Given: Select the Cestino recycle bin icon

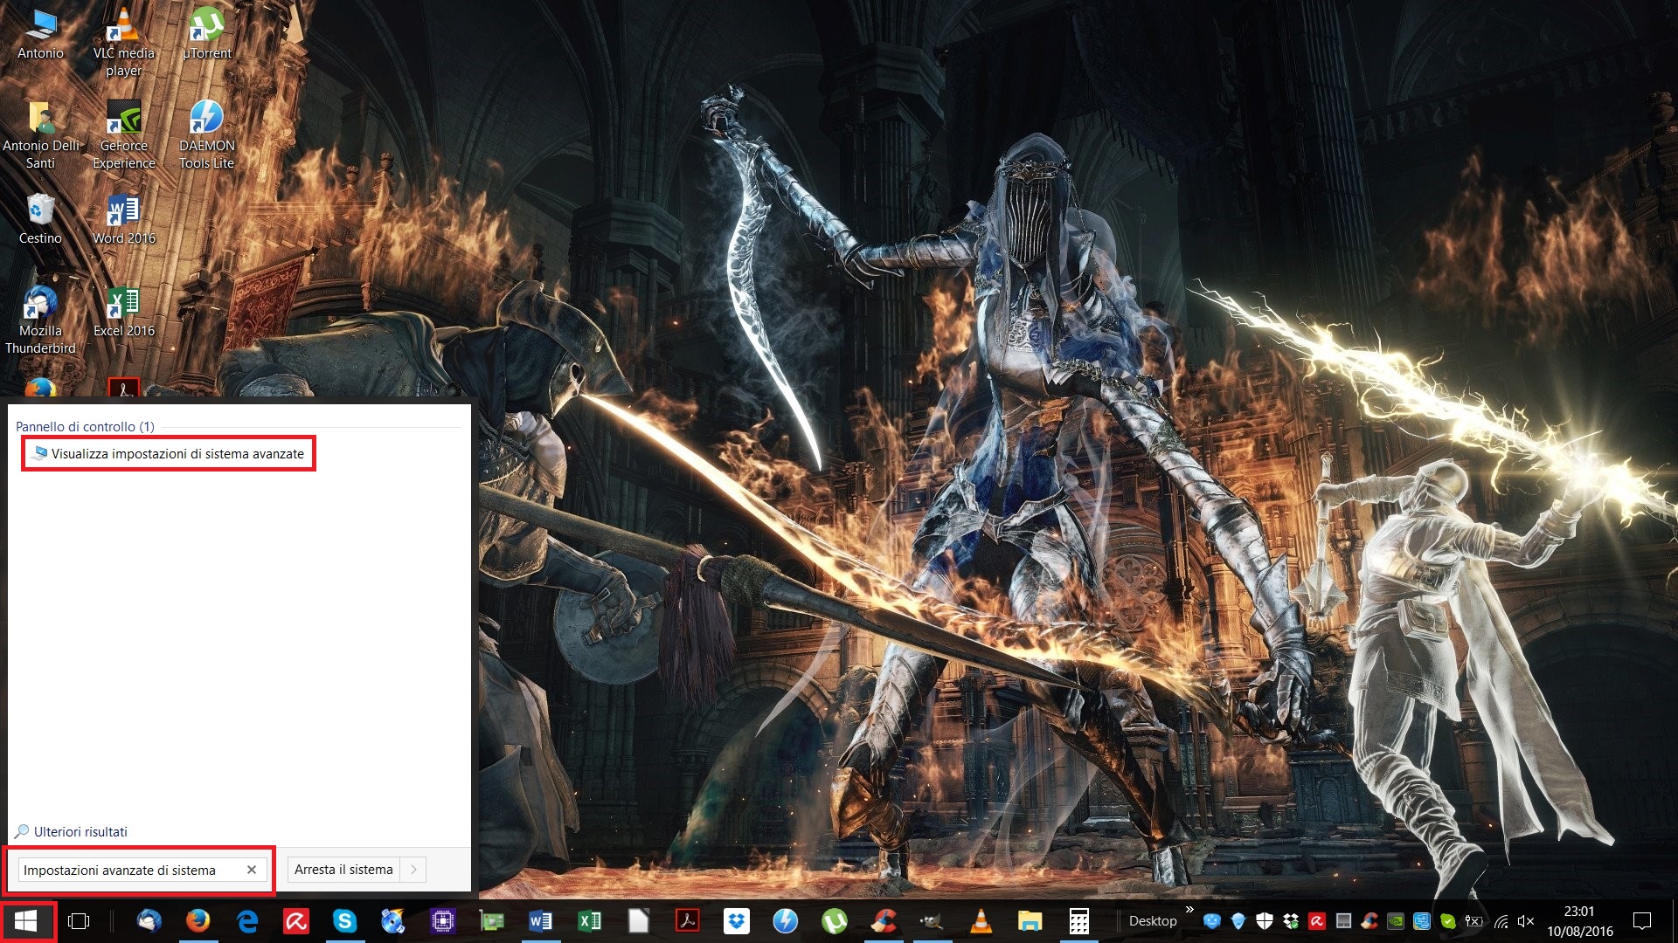Looking at the screenshot, I should tap(40, 220).
